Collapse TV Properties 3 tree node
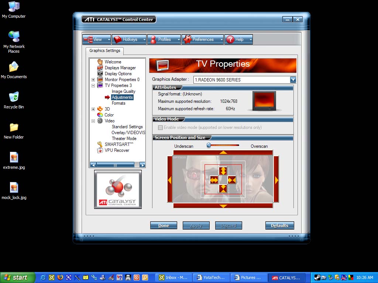The height and width of the screenshot is (283, 378). tap(93, 85)
